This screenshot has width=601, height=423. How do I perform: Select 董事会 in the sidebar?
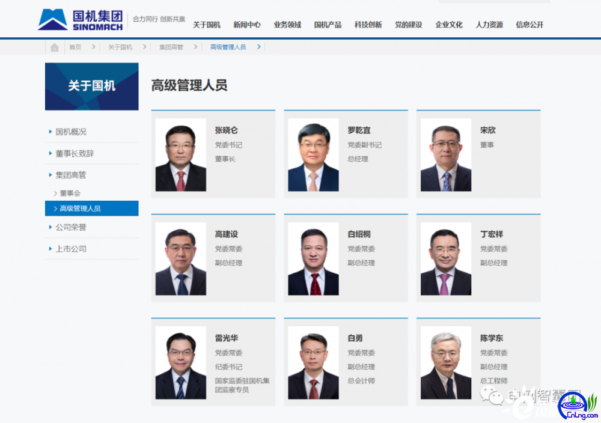[x=70, y=193]
